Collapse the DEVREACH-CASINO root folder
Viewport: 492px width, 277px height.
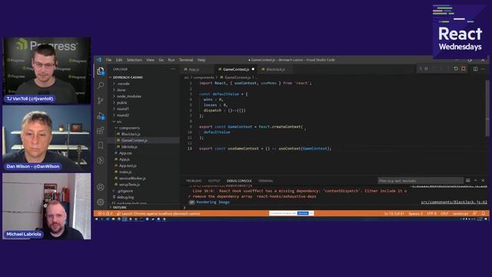pos(143,77)
